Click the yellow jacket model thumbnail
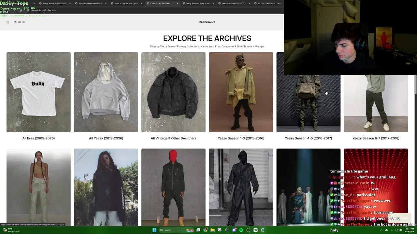The width and height of the screenshot is (417, 234). click(x=241, y=92)
